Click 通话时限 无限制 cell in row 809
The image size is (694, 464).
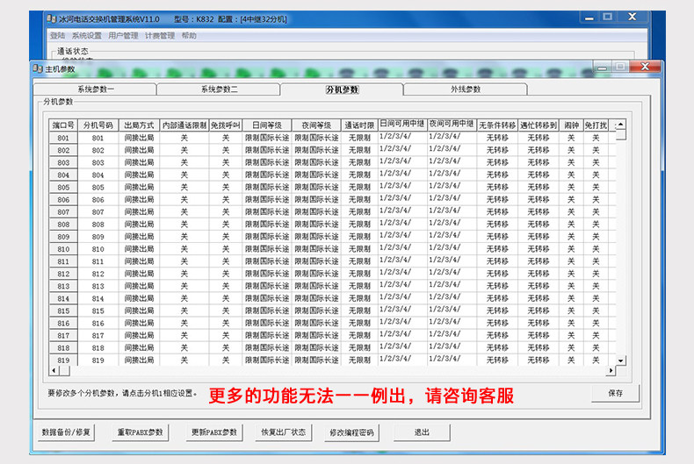tap(359, 237)
